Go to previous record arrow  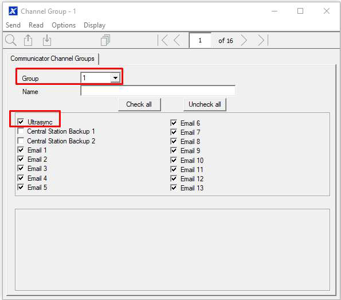click(x=177, y=41)
